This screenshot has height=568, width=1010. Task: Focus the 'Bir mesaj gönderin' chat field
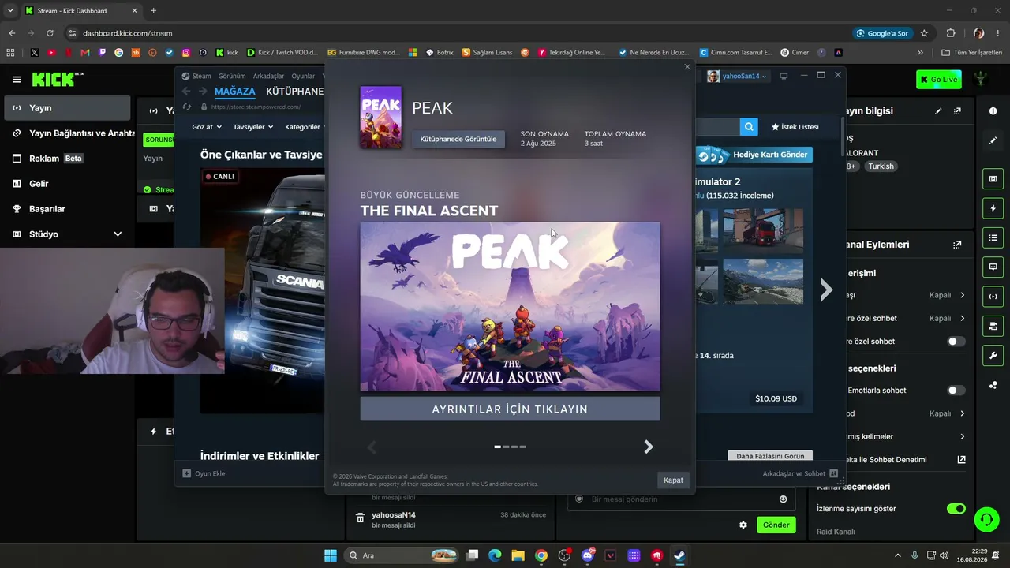683,499
